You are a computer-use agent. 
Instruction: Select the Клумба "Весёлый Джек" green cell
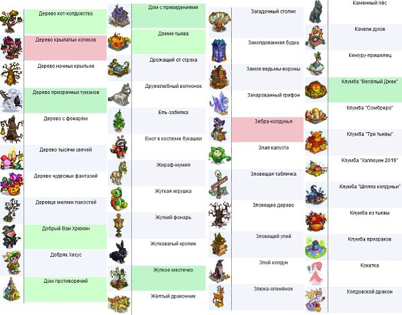tap(365, 90)
